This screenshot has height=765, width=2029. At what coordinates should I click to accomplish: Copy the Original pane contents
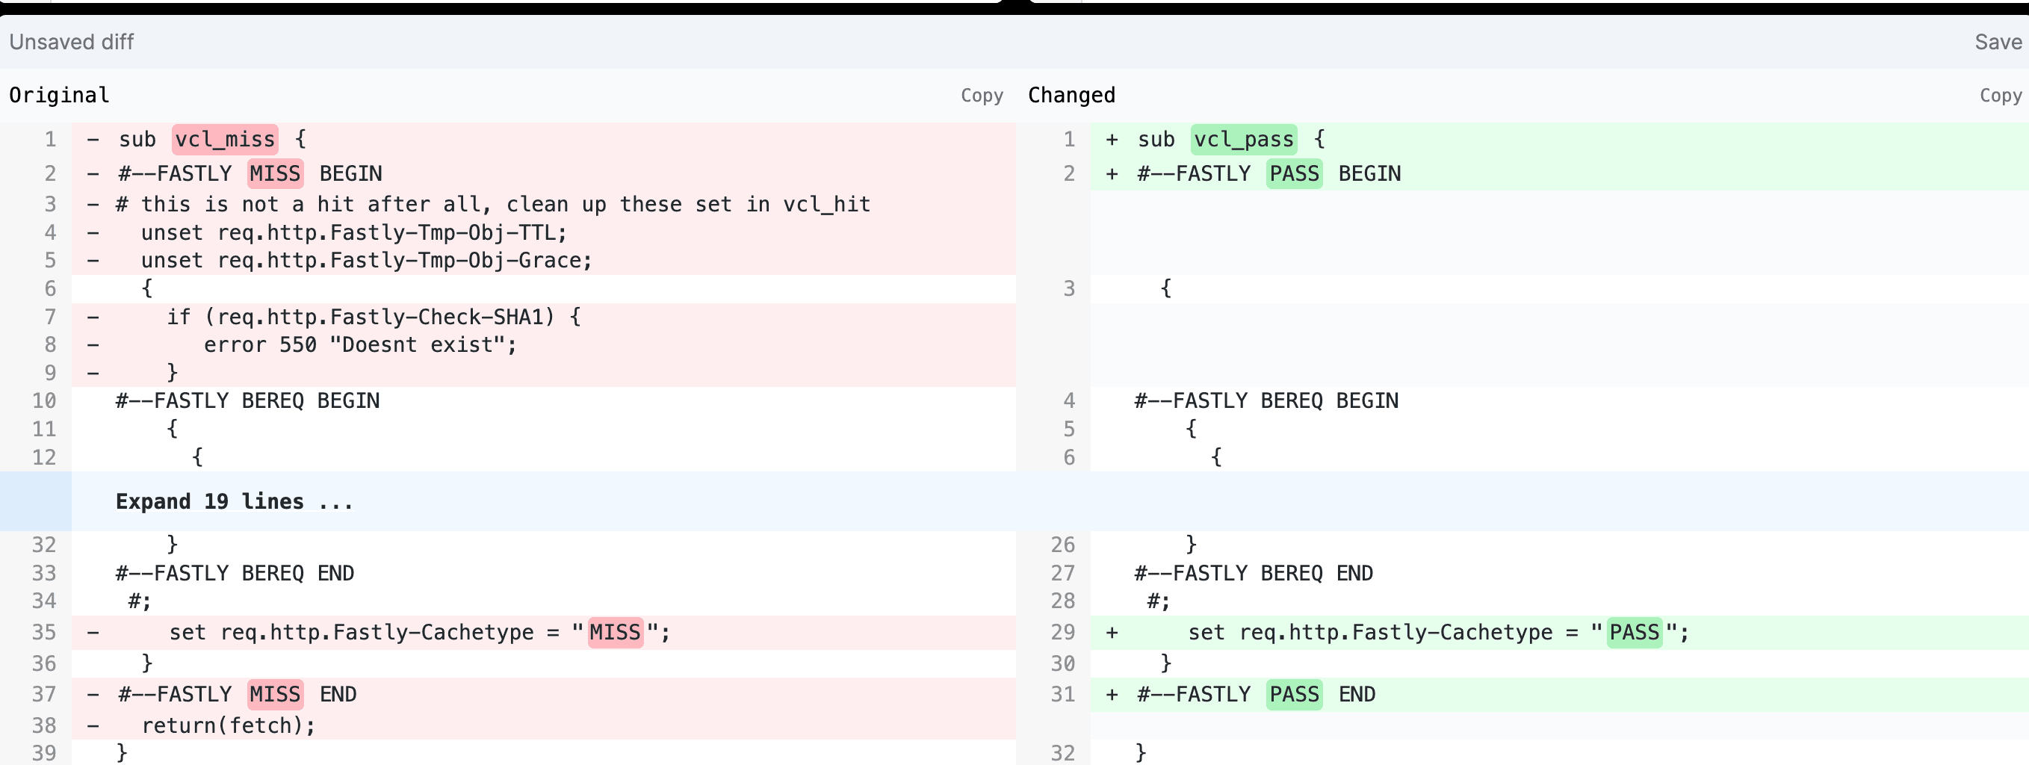pyautogui.click(x=982, y=96)
